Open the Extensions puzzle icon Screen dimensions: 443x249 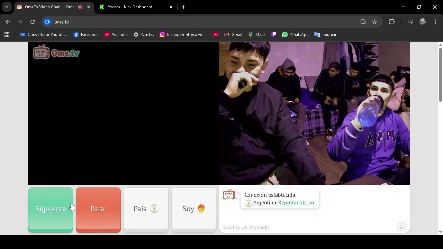(x=392, y=22)
